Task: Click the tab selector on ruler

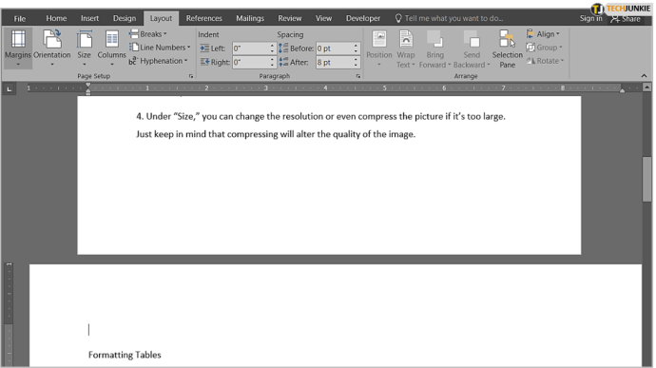Action: click(x=9, y=88)
